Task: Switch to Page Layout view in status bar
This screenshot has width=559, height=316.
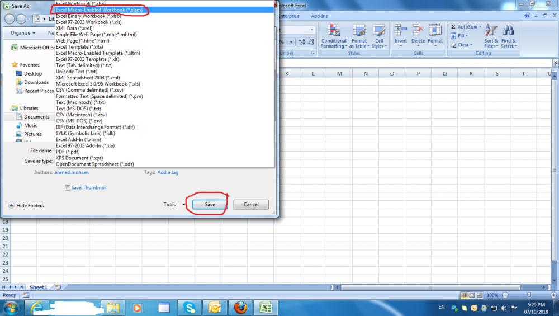Action: (x=472, y=295)
